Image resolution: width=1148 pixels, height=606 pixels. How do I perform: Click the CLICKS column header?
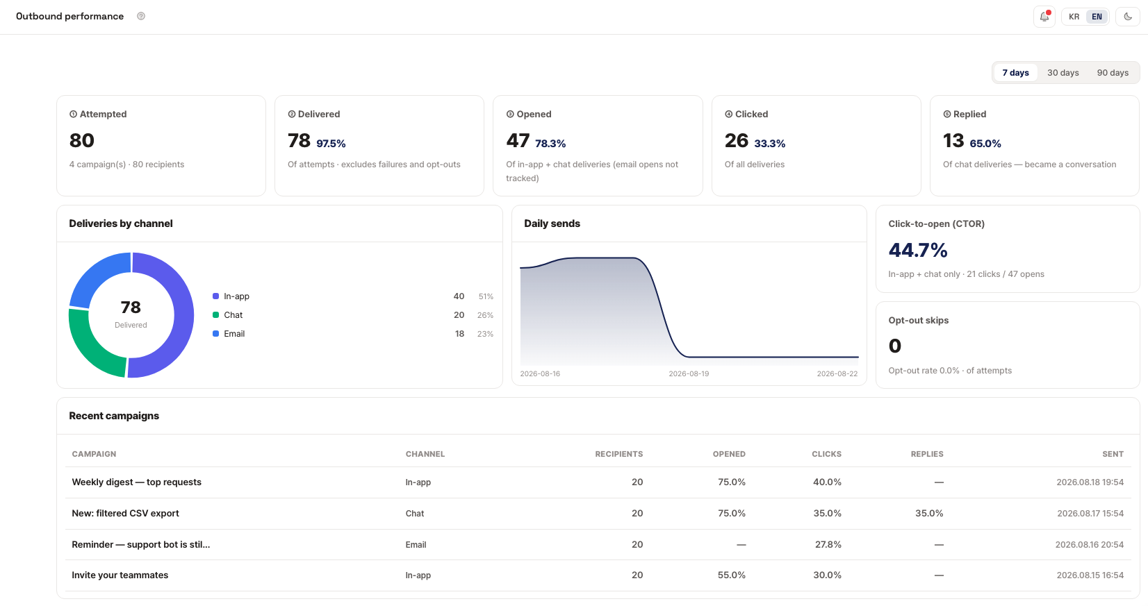coord(827,454)
